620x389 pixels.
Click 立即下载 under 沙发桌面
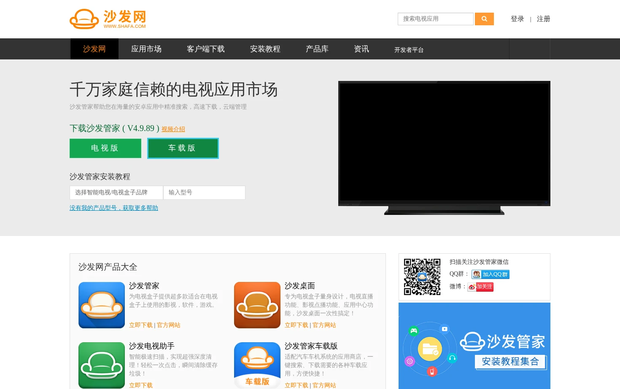(297, 325)
